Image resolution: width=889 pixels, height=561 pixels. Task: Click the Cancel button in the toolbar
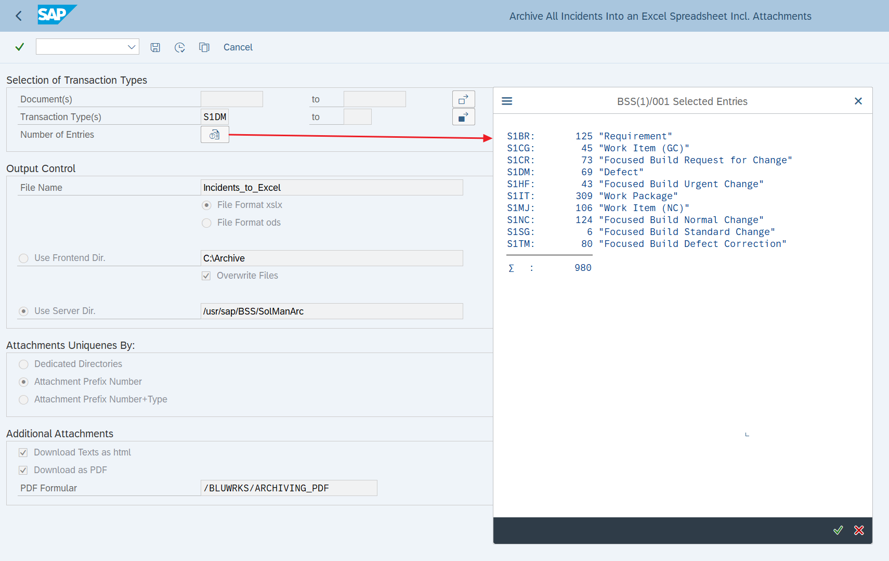(x=238, y=47)
